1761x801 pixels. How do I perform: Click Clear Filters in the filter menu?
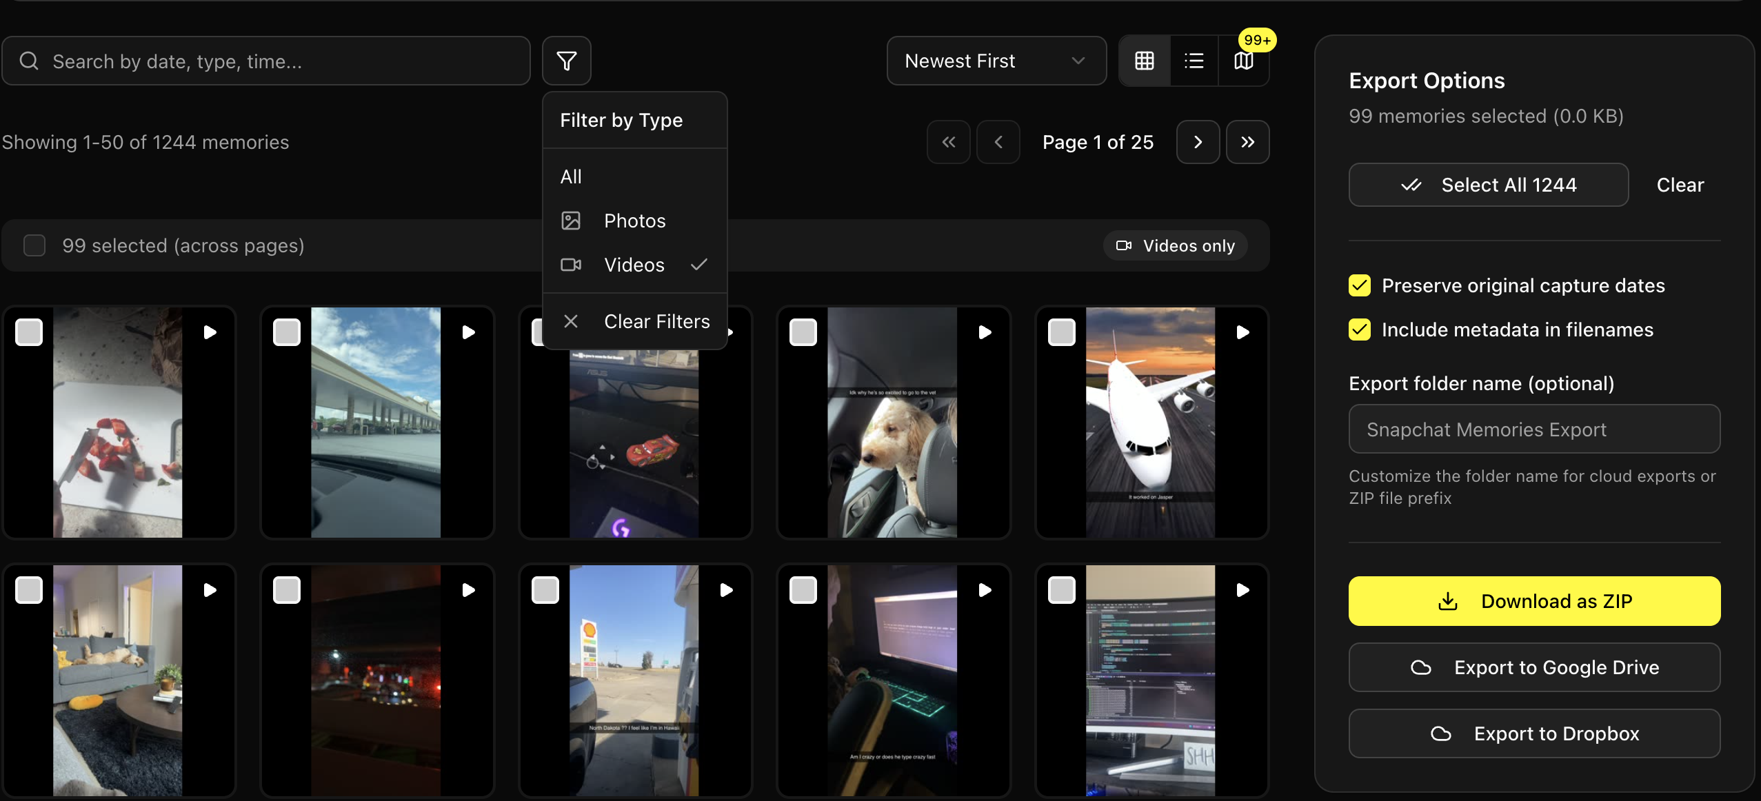coord(655,321)
